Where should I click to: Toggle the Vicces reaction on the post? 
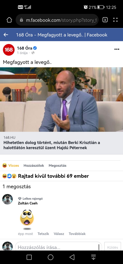point(11,166)
